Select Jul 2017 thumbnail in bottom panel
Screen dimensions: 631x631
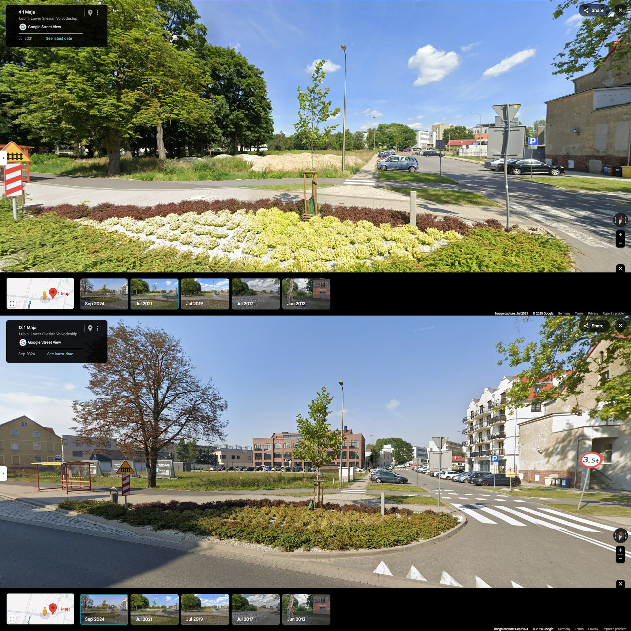(x=256, y=609)
